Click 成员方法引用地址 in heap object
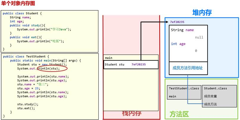The image size is (240, 120). click(188, 68)
